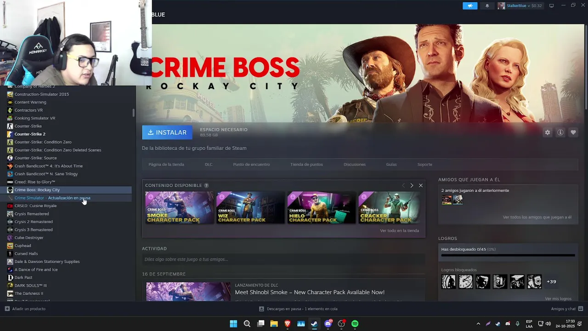
Task: Open game settings gear icon
Action: tap(547, 132)
